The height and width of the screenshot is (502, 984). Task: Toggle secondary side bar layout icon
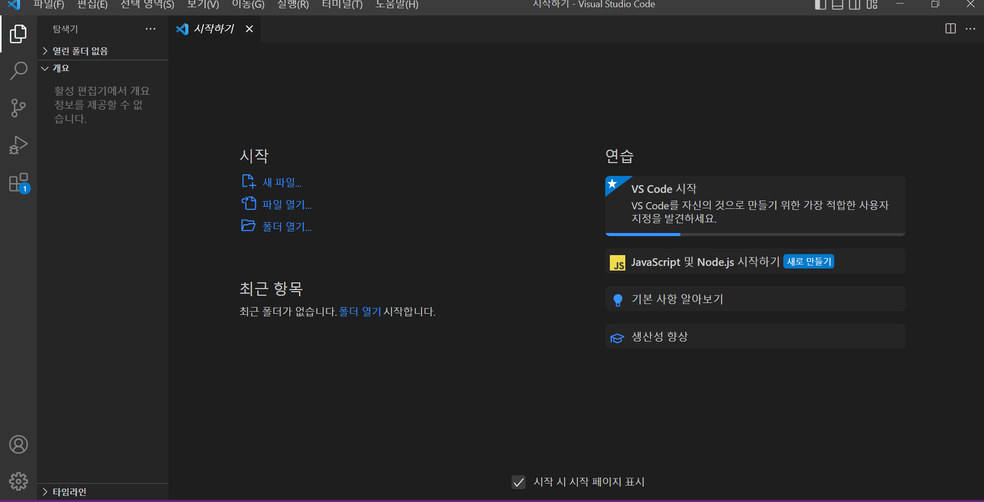pyautogui.click(x=854, y=5)
